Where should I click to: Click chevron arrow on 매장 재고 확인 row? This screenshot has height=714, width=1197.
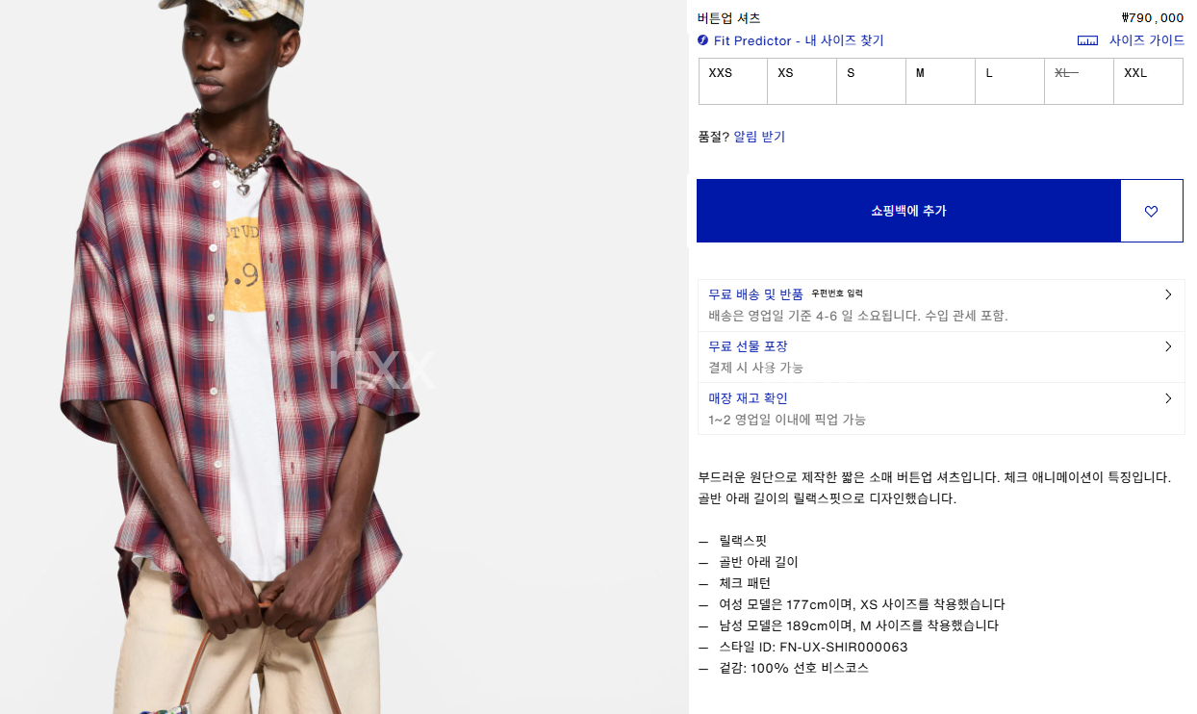coord(1168,398)
